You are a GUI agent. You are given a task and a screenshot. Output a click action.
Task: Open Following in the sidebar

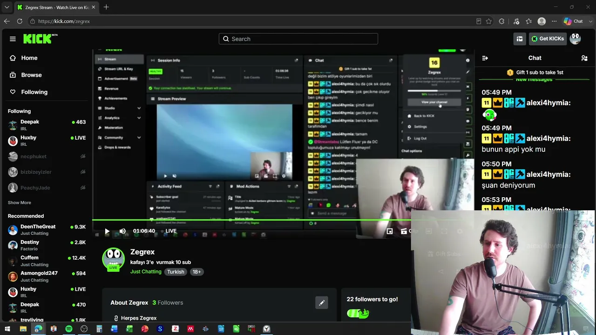coord(34,92)
